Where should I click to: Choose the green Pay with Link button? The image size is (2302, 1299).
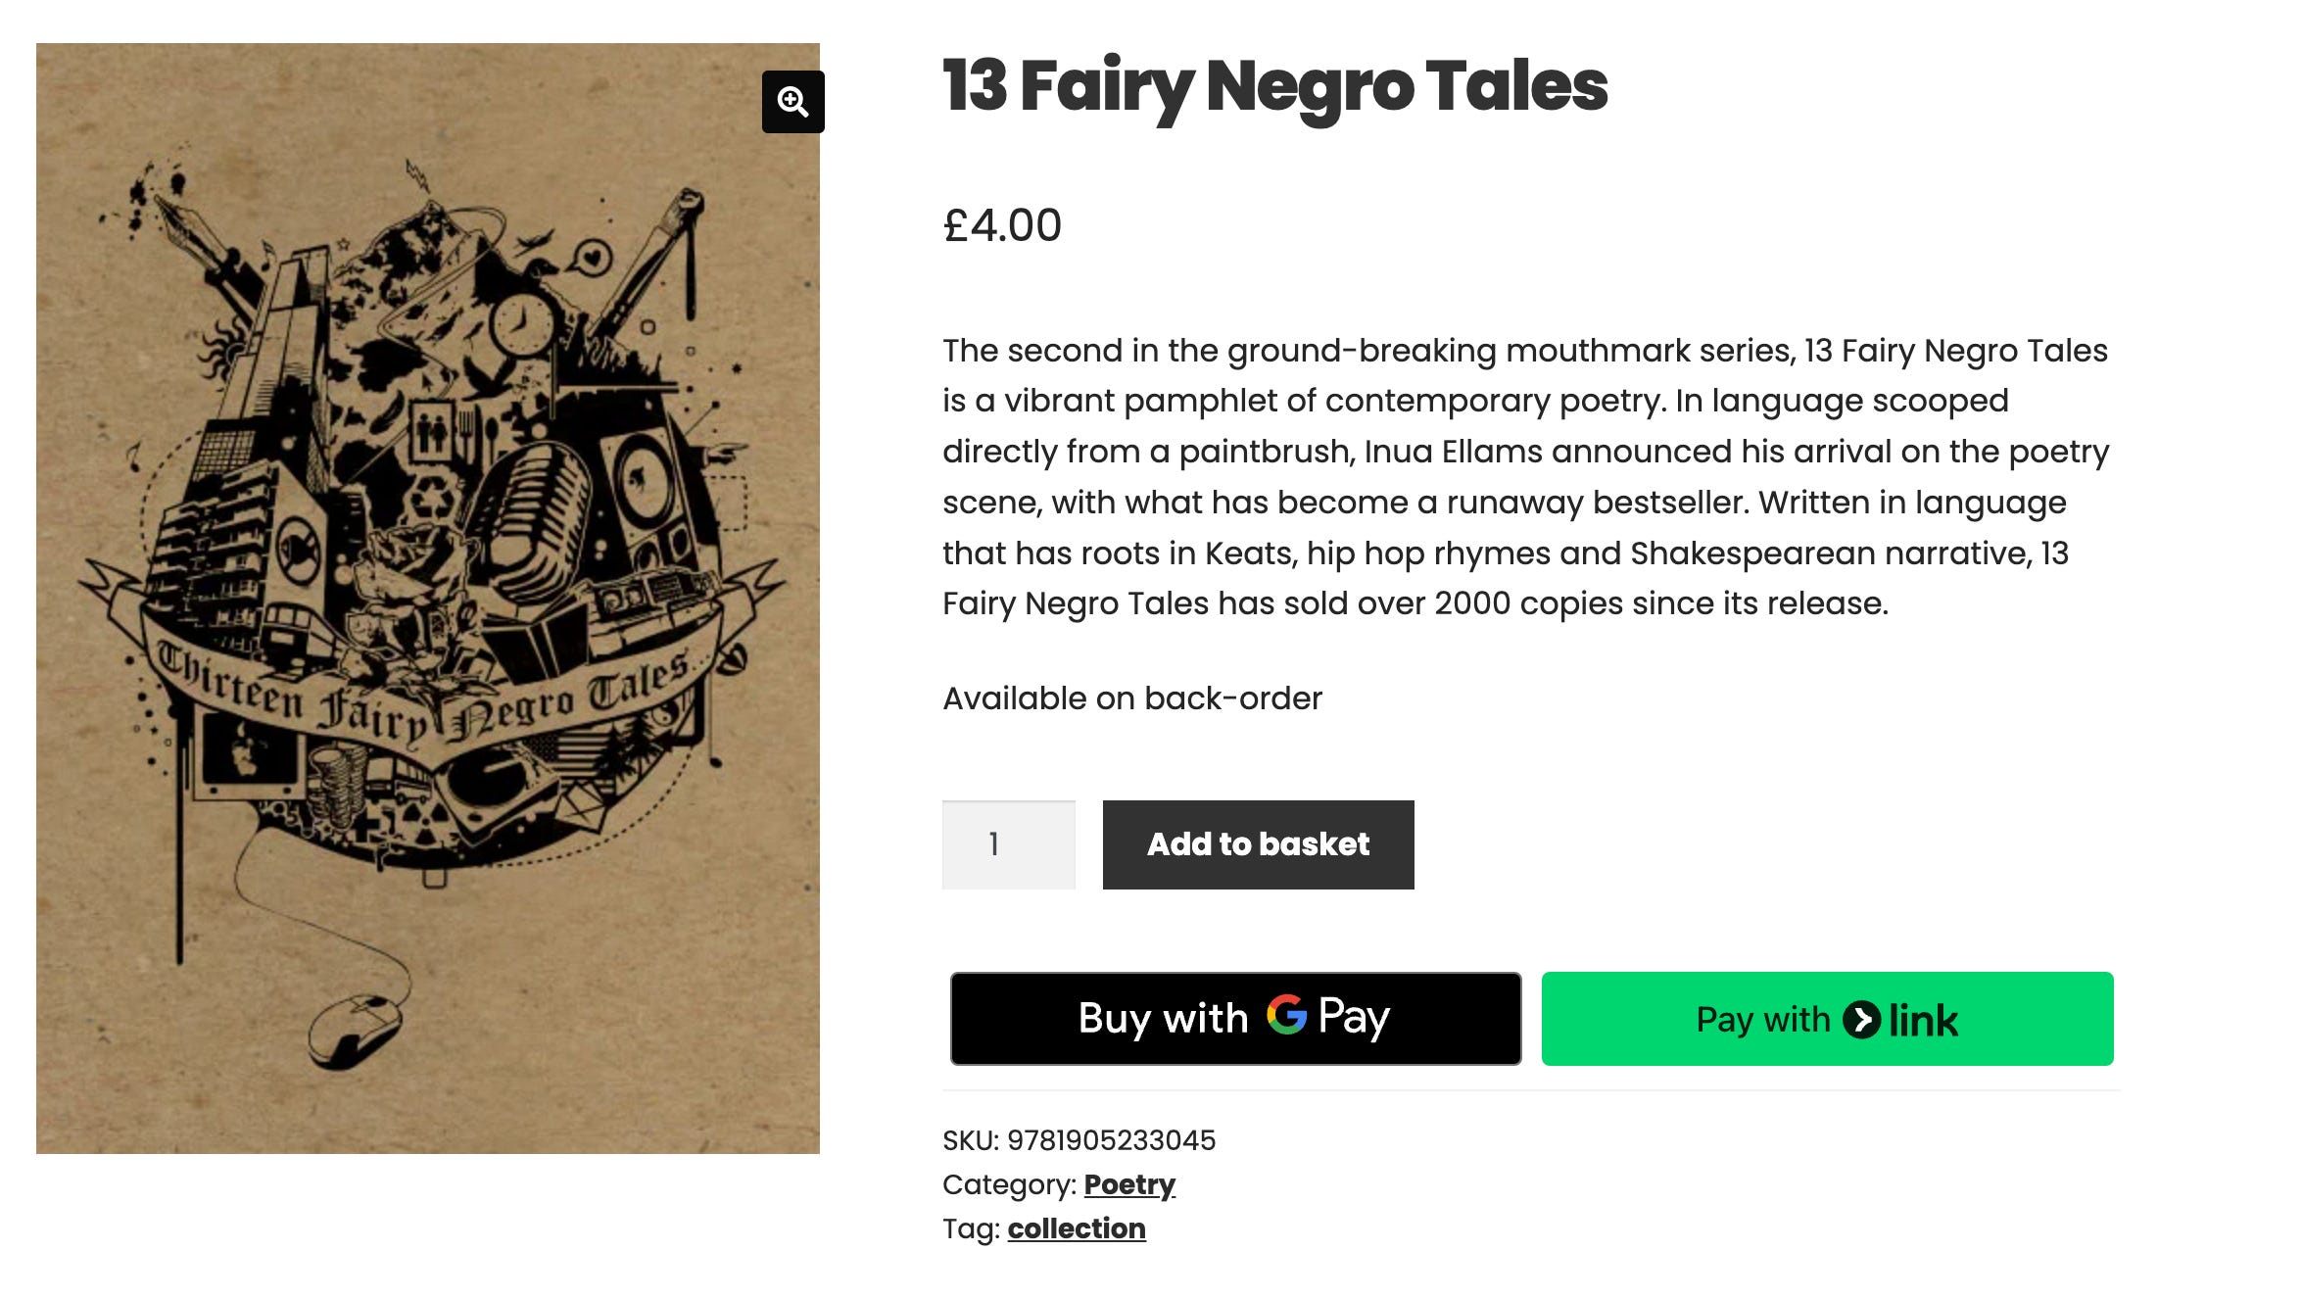pos(1827,1019)
